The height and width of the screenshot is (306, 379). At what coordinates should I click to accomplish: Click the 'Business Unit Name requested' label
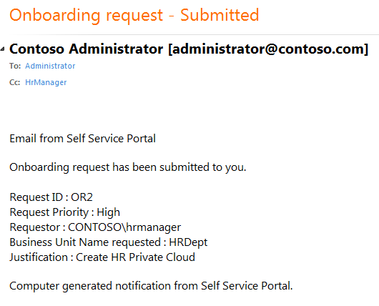point(85,242)
